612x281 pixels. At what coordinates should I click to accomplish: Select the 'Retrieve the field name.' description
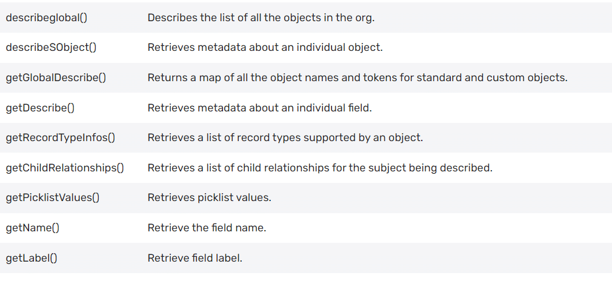pyautogui.click(x=207, y=228)
